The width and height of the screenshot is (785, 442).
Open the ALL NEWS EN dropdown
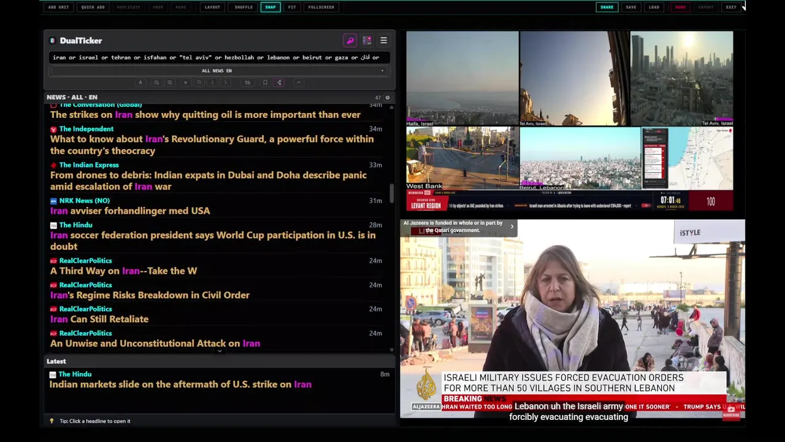pos(219,71)
